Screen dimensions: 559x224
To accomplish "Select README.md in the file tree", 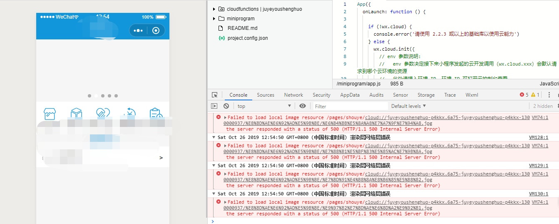I will (242, 28).
